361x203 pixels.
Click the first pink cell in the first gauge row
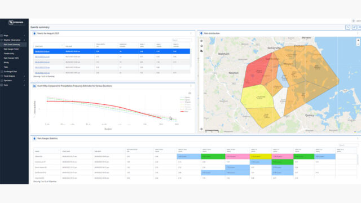pyautogui.click(x=237, y=157)
